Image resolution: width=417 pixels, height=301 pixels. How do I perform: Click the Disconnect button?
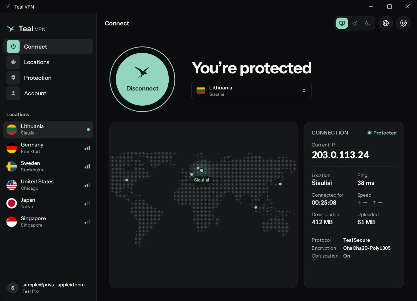[x=142, y=79]
